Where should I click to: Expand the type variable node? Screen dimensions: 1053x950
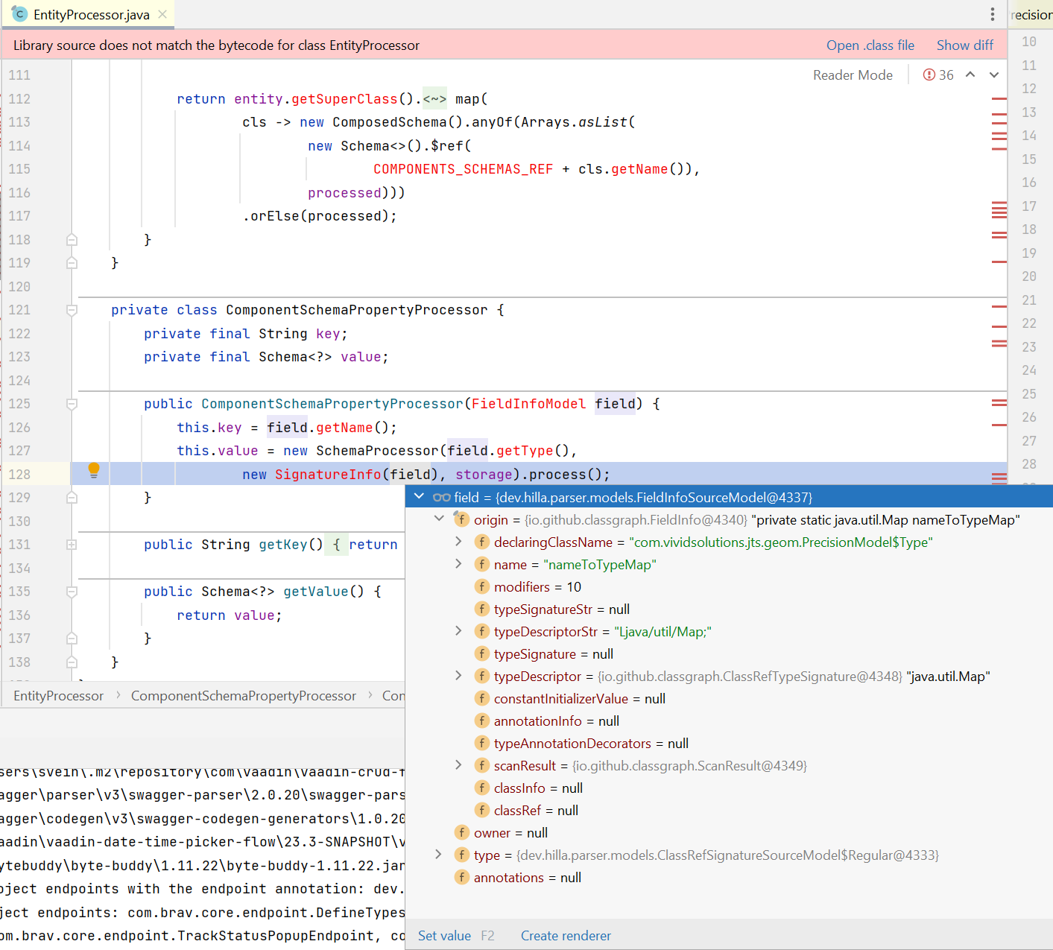click(437, 855)
